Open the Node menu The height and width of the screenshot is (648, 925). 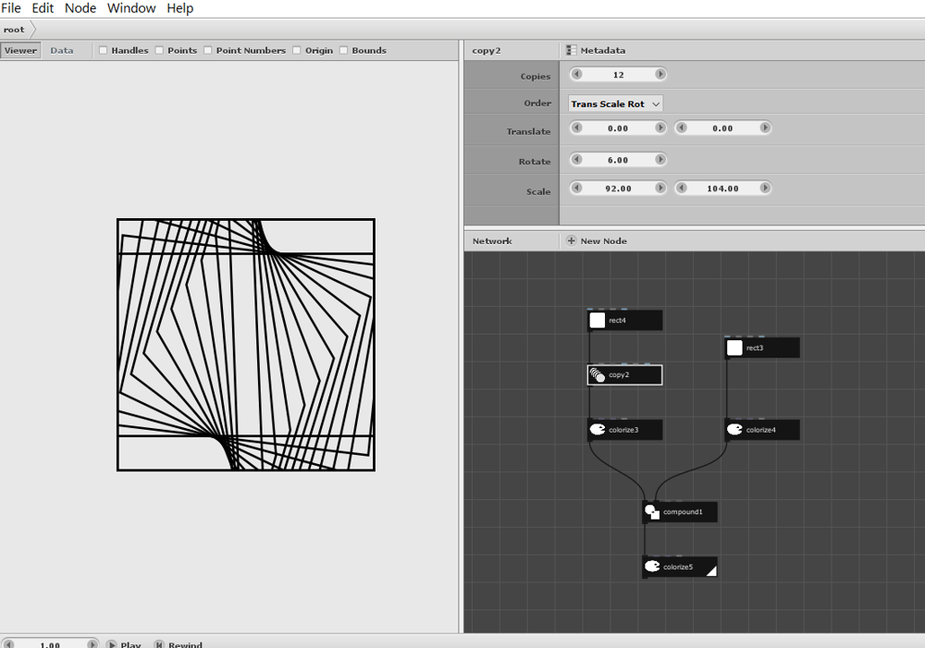click(x=80, y=8)
